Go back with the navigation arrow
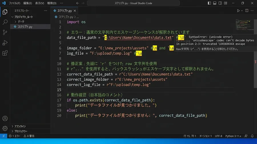The image size is (257, 144). [77, 3]
